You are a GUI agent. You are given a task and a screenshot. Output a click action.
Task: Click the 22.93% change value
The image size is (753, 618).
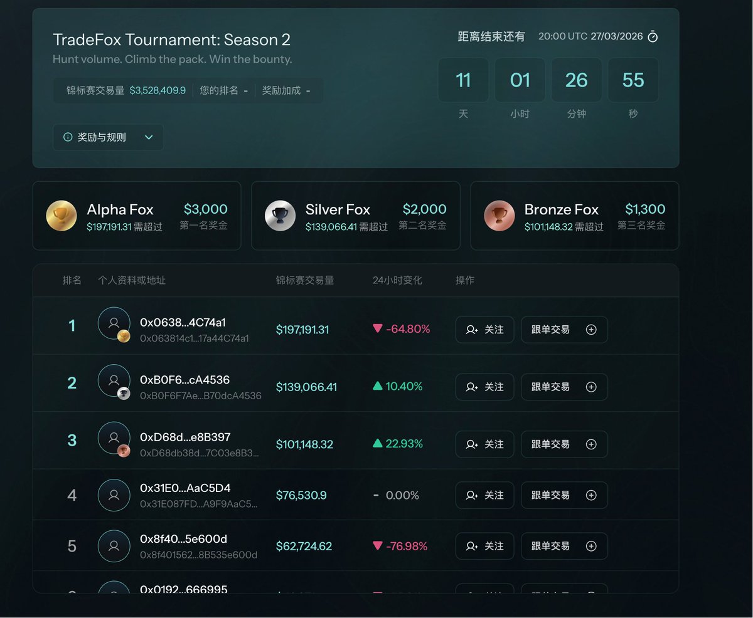(x=404, y=444)
